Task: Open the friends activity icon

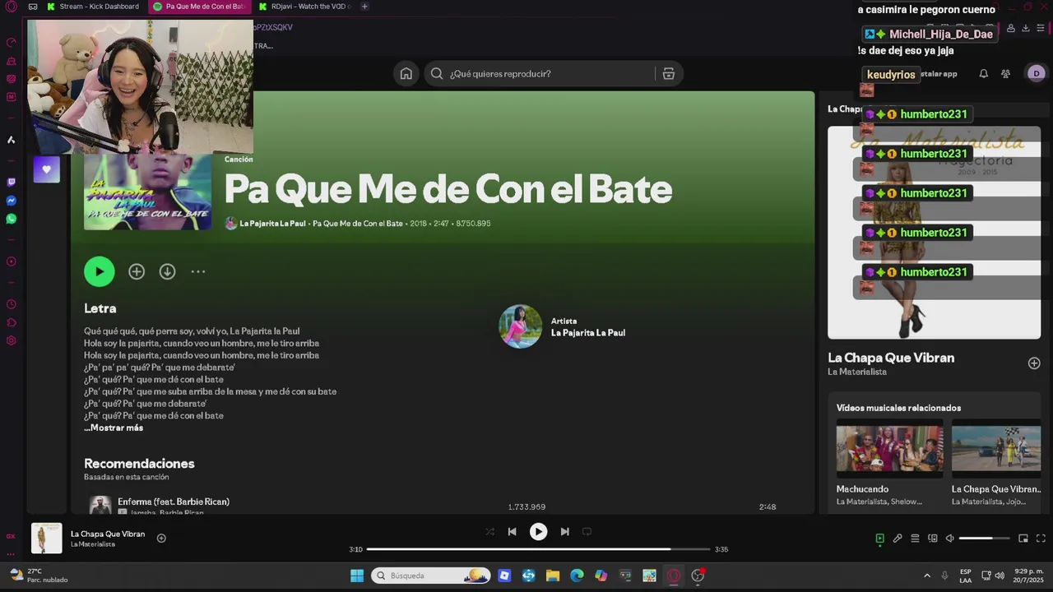Action: click(1005, 74)
